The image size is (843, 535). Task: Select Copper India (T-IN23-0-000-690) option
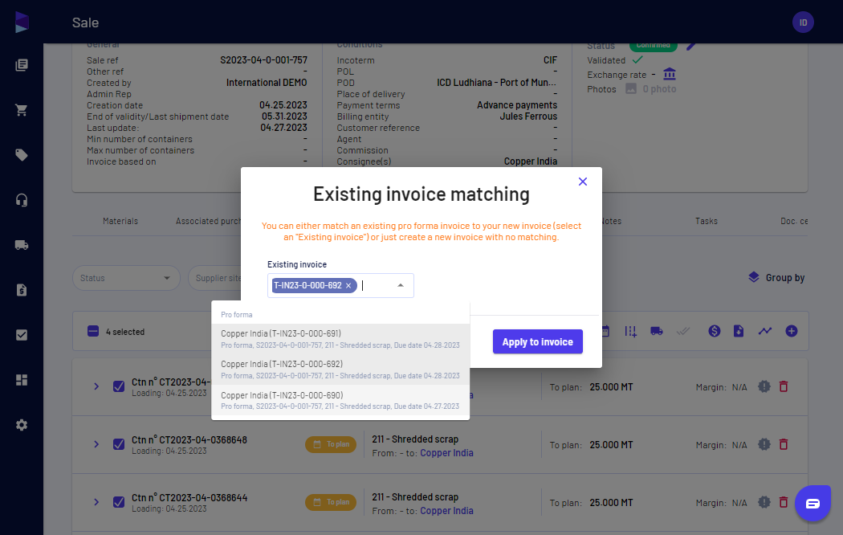pyautogui.click(x=340, y=400)
